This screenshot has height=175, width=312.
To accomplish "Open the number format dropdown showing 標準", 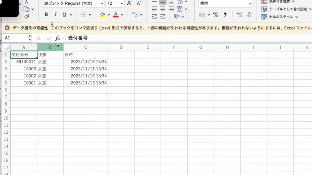I will 250,4.
